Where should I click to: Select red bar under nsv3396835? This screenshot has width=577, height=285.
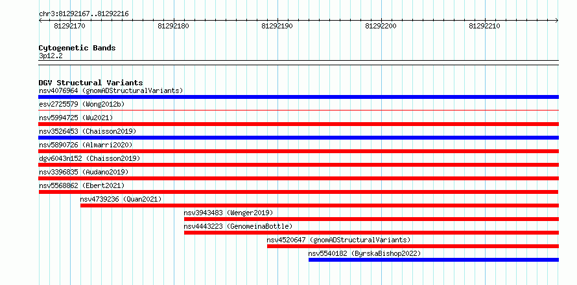(298, 178)
